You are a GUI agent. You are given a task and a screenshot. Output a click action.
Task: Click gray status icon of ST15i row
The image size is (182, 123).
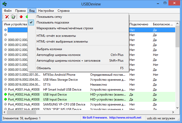pos(5,85)
